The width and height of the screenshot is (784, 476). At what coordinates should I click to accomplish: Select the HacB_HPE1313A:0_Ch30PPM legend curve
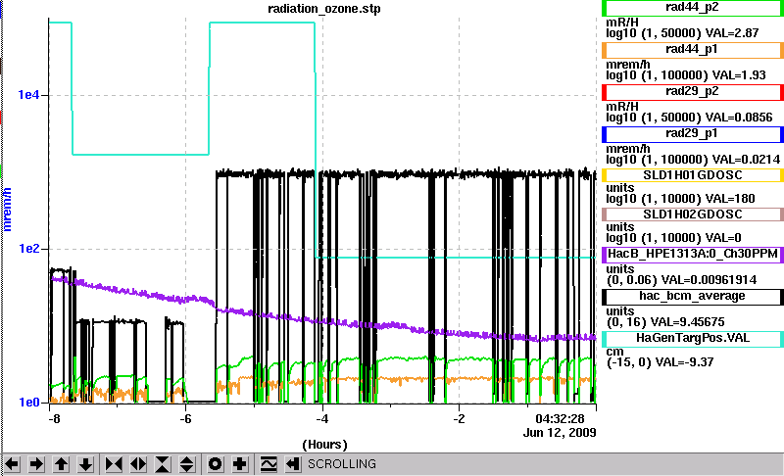[693, 255]
